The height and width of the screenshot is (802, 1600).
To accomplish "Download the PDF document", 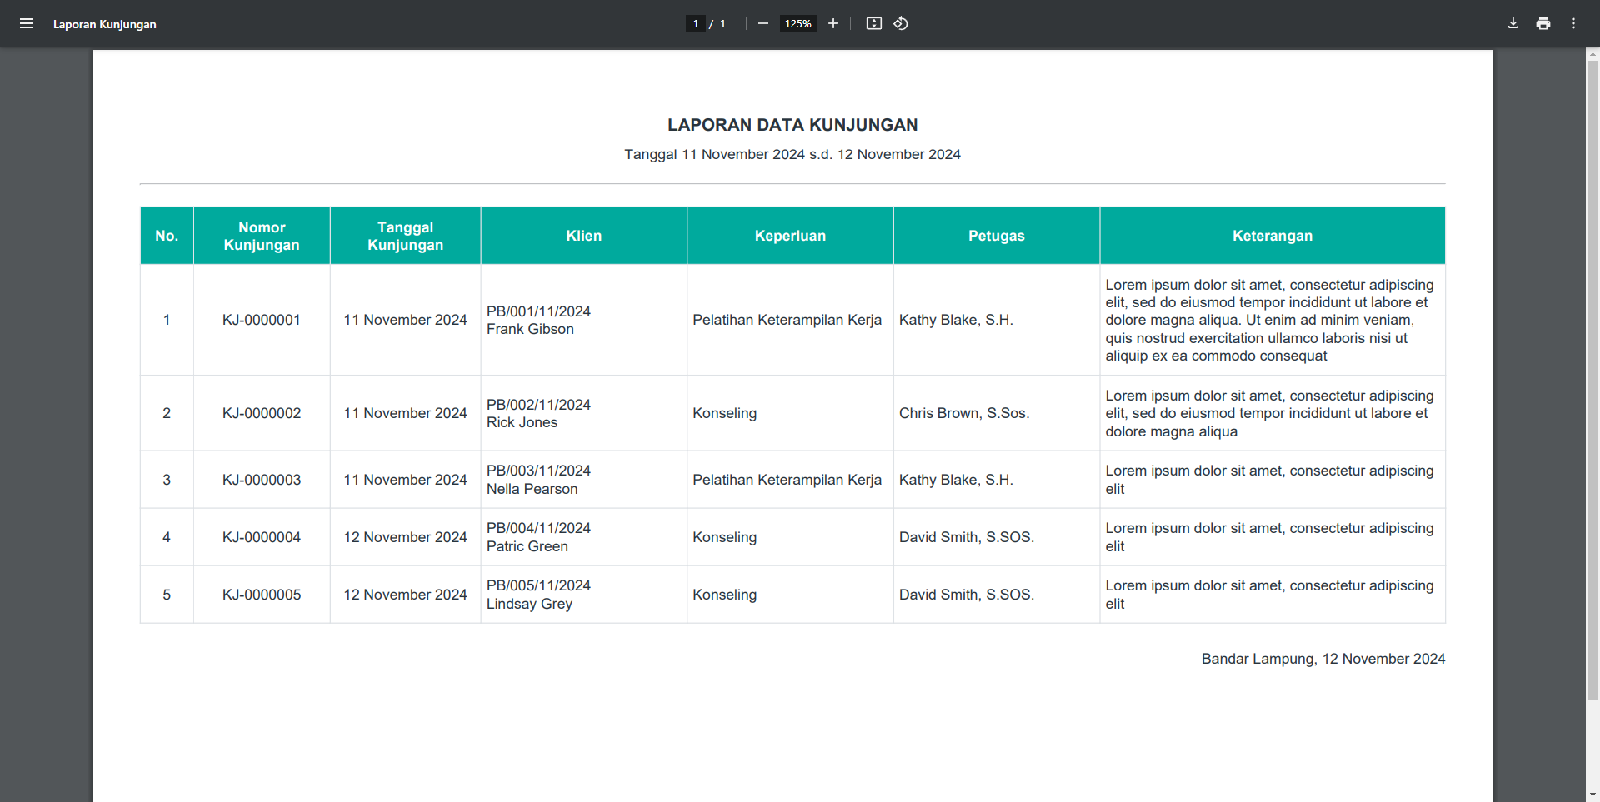I will [x=1512, y=23].
